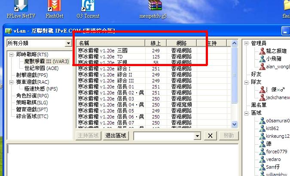Viewport: 290px width, 176px height.
Task: Select room 寒冰霸權 v1.20e 綜合 III
Action: 153,81
